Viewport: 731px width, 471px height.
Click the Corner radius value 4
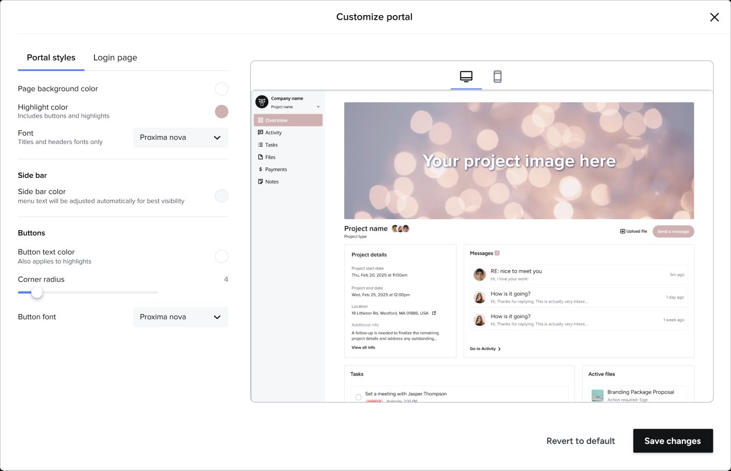[x=226, y=280]
